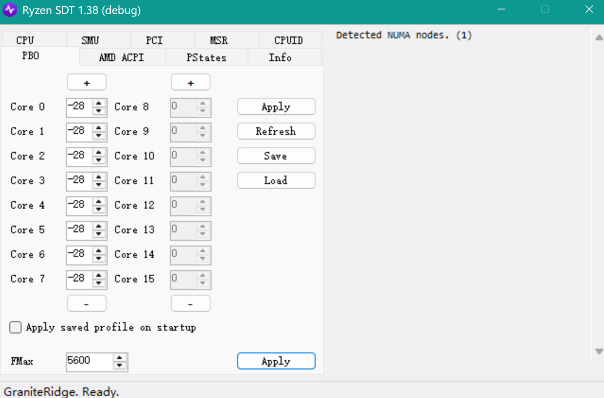Select the PCI tab
The height and width of the screenshot is (398, 604).
coord(162,40)
